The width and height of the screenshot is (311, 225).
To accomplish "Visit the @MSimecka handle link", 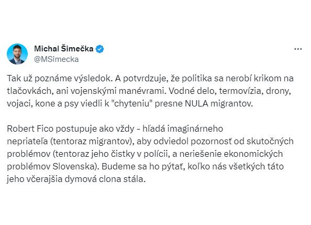I will tap(57, 59).
